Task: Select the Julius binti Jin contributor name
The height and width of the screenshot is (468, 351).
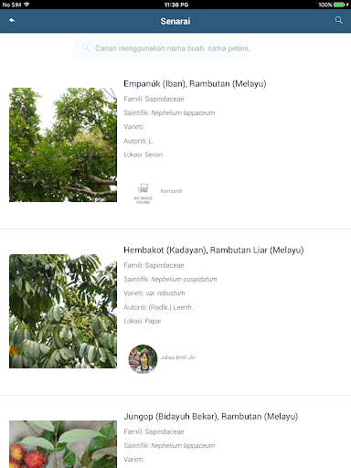Action: click(x=177, y=357)
